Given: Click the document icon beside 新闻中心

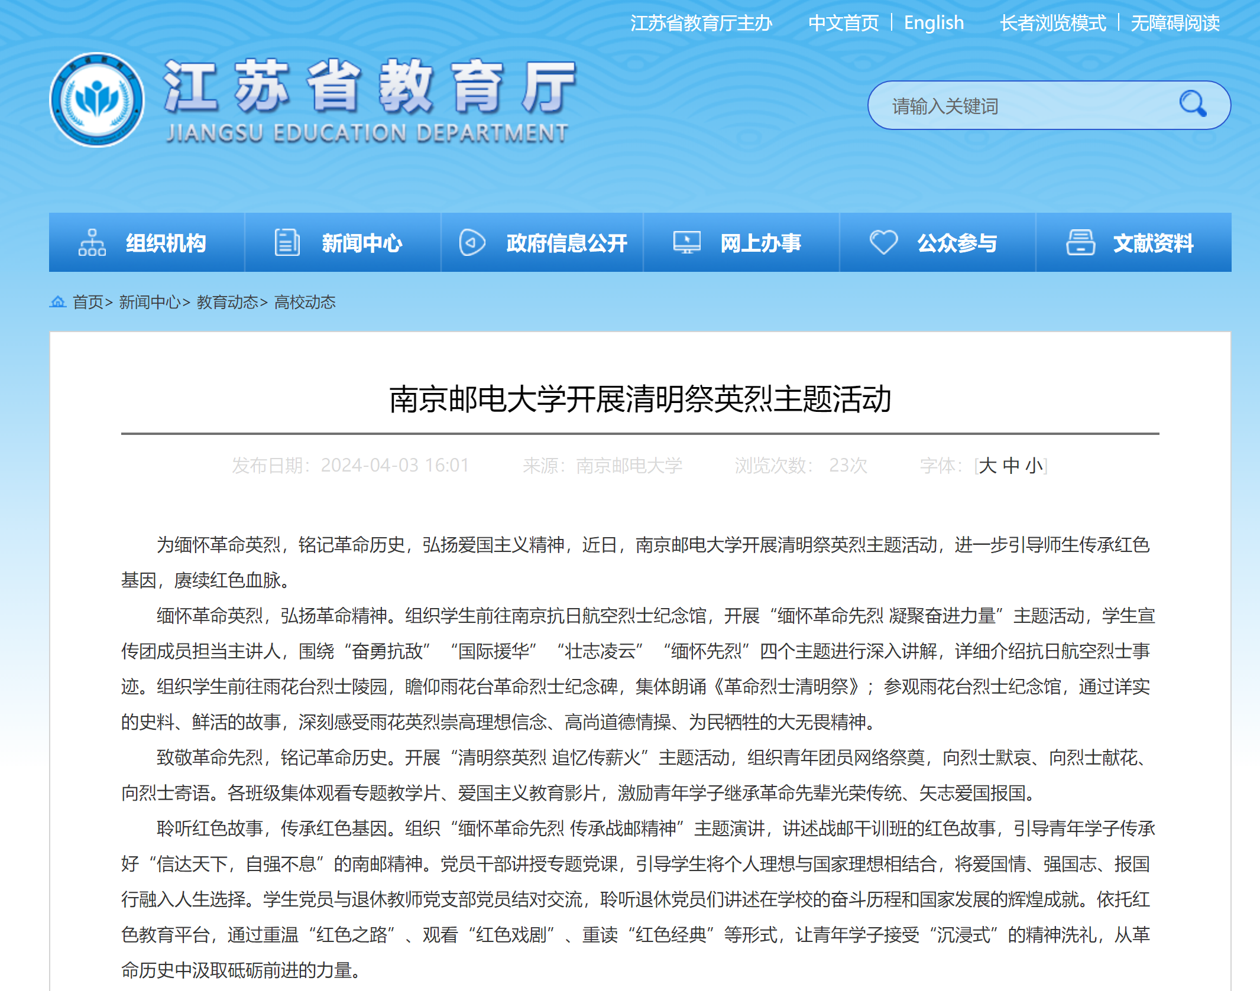Looking at the screenshot, I should point(287,242).
